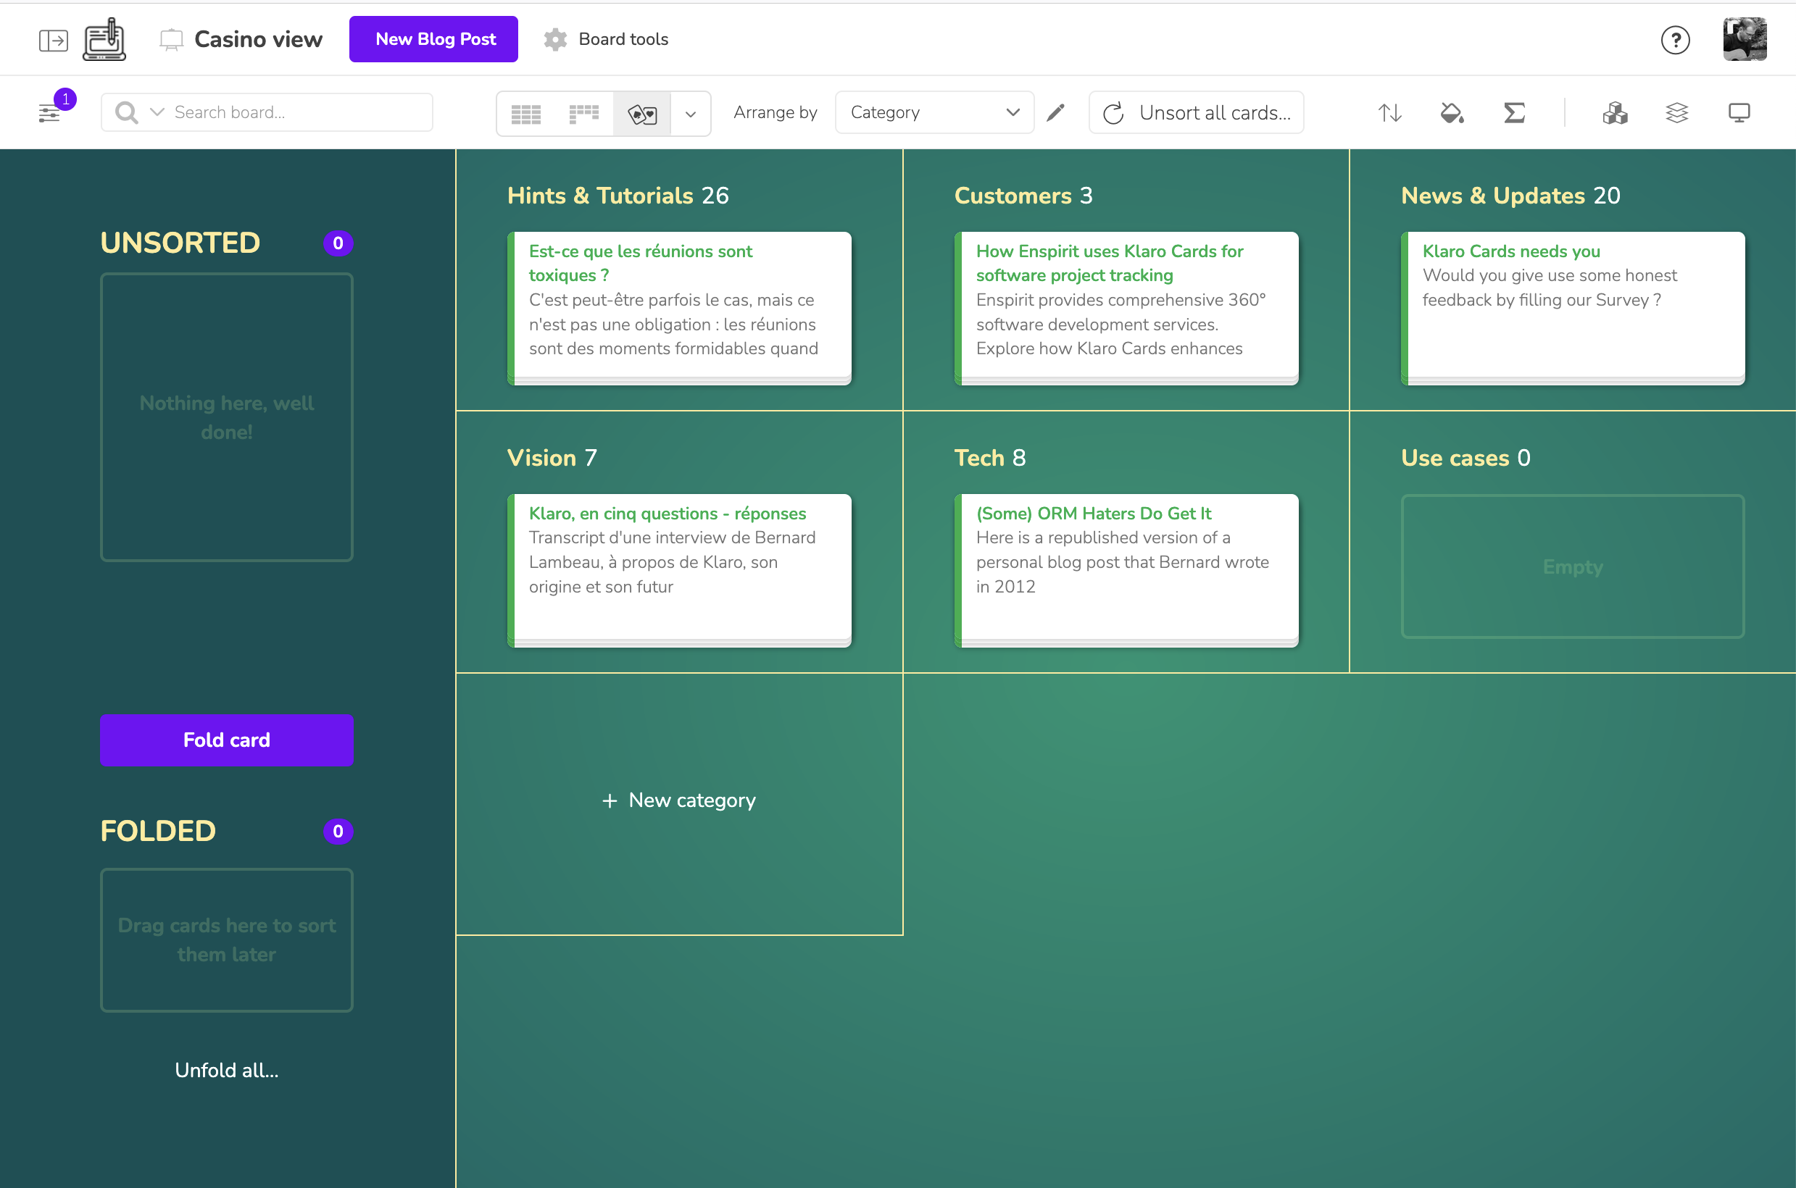
Task: Open the user profile avatar
Action: tap(1745, 39)
